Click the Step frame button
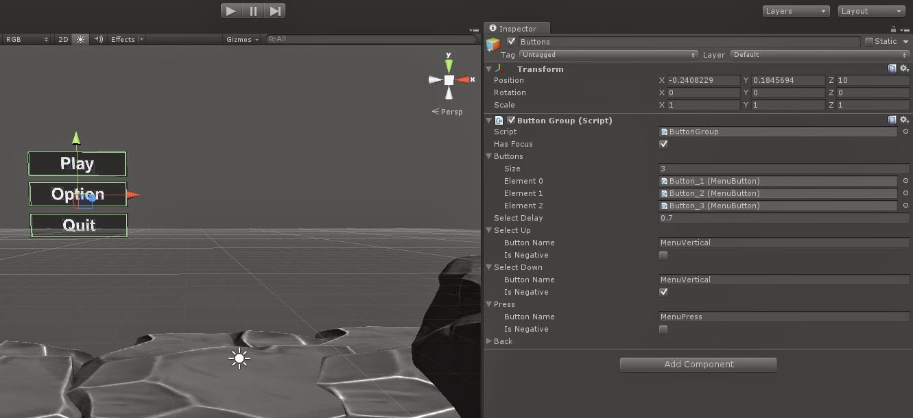Viewport: 913px width, 418px height. 275,11
